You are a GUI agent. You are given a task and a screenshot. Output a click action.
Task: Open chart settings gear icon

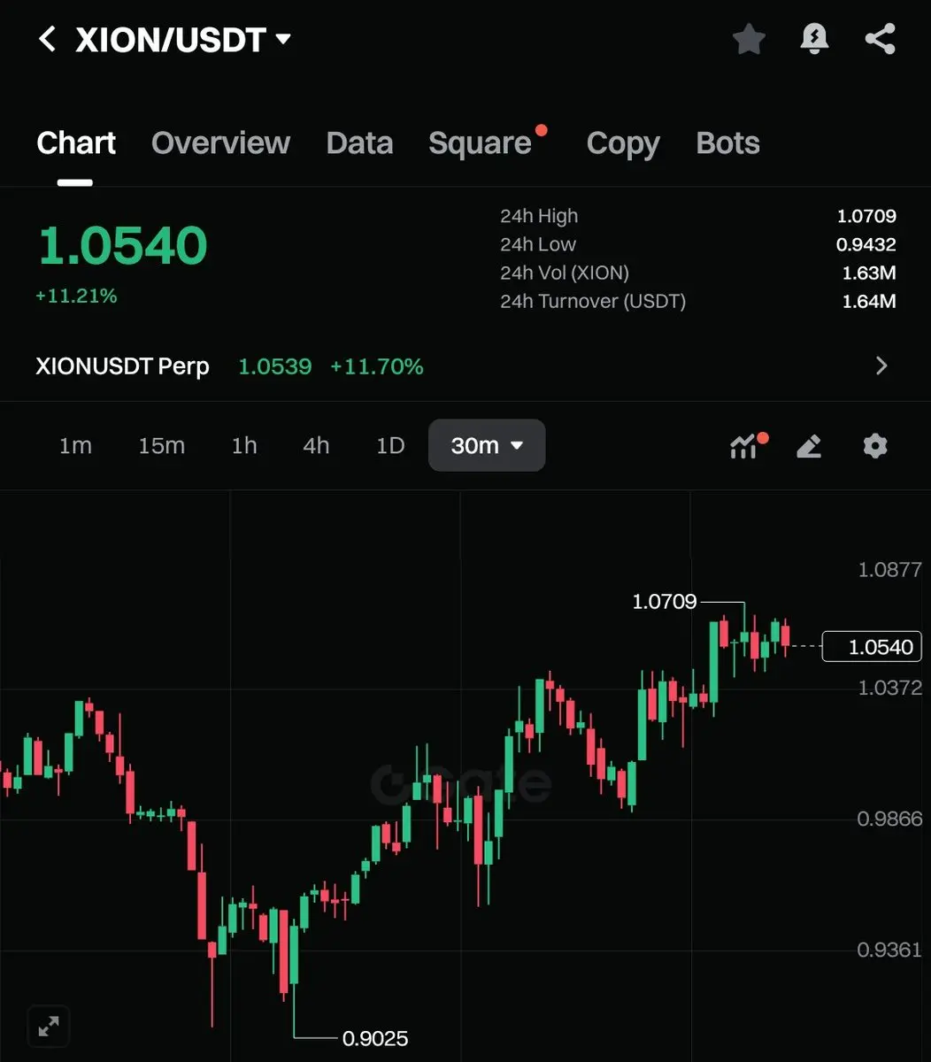[x=875, y=445]
